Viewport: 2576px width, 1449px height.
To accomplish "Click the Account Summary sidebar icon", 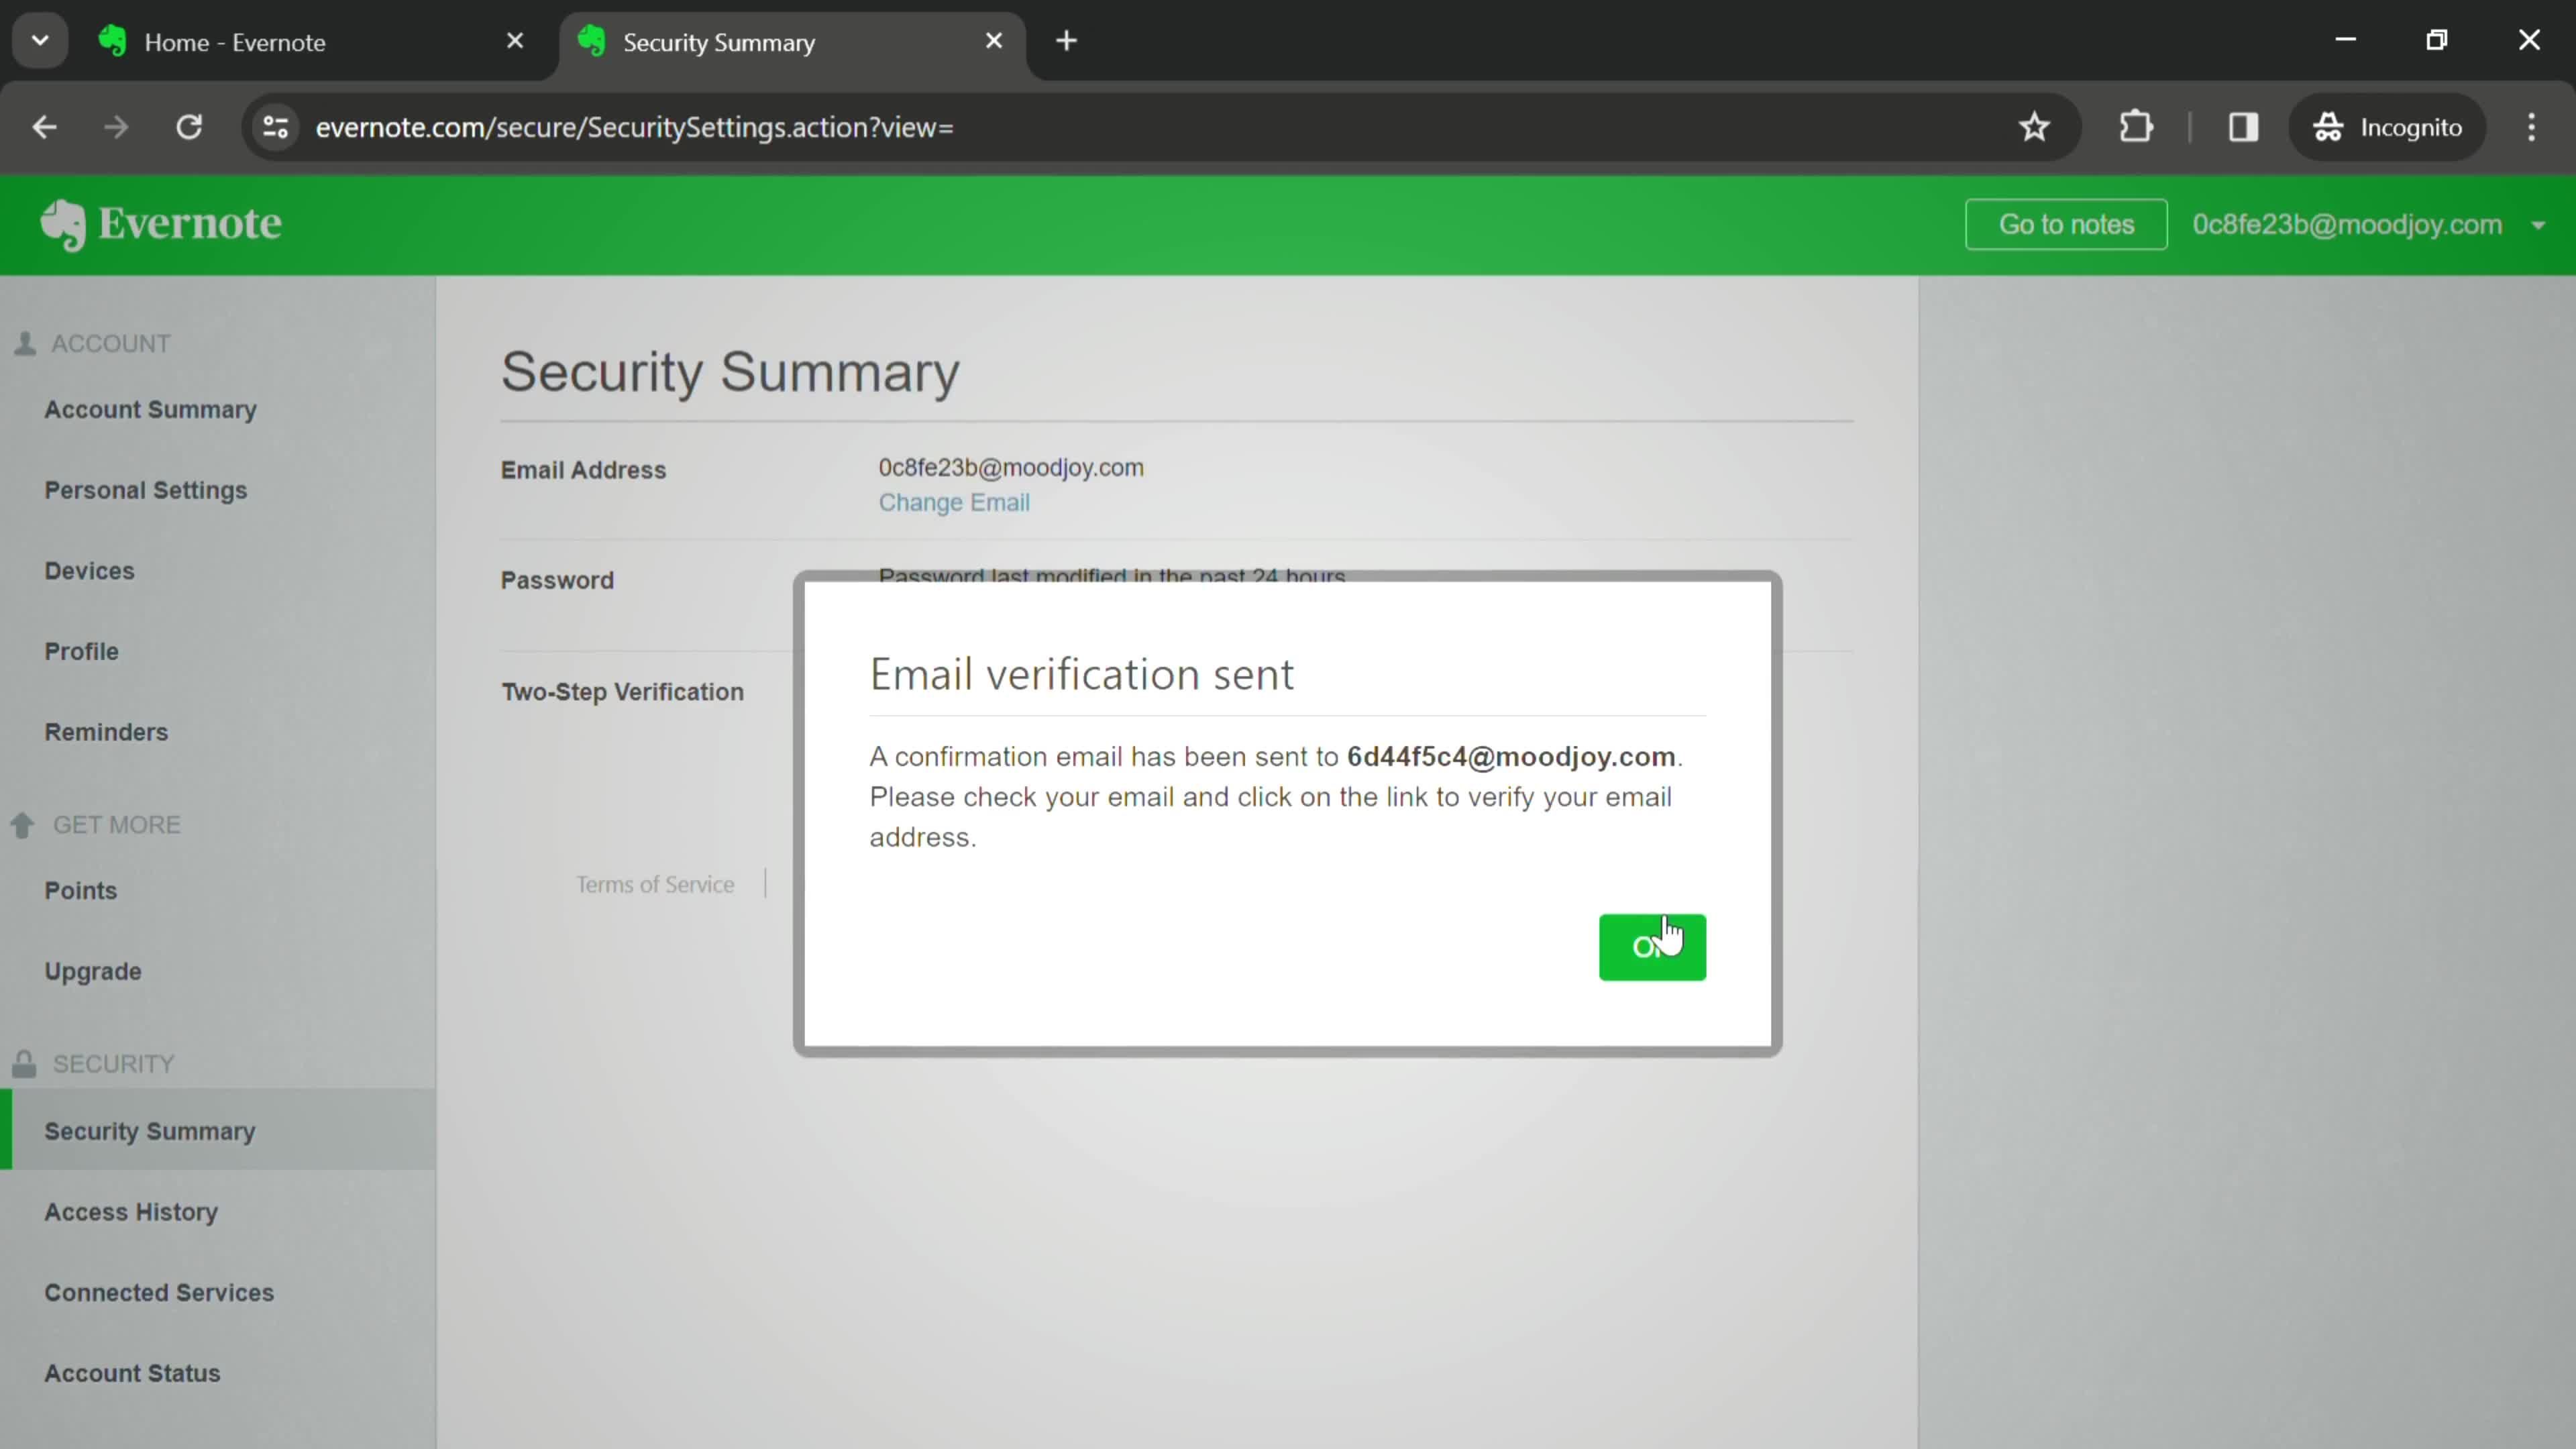I will (150, 409).
